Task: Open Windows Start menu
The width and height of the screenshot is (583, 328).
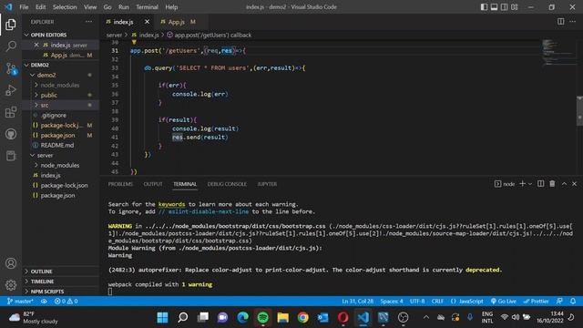Action: [162, 317]
